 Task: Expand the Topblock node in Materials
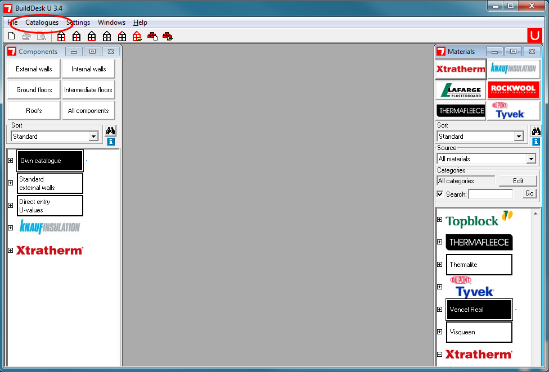tap(440, 220)
